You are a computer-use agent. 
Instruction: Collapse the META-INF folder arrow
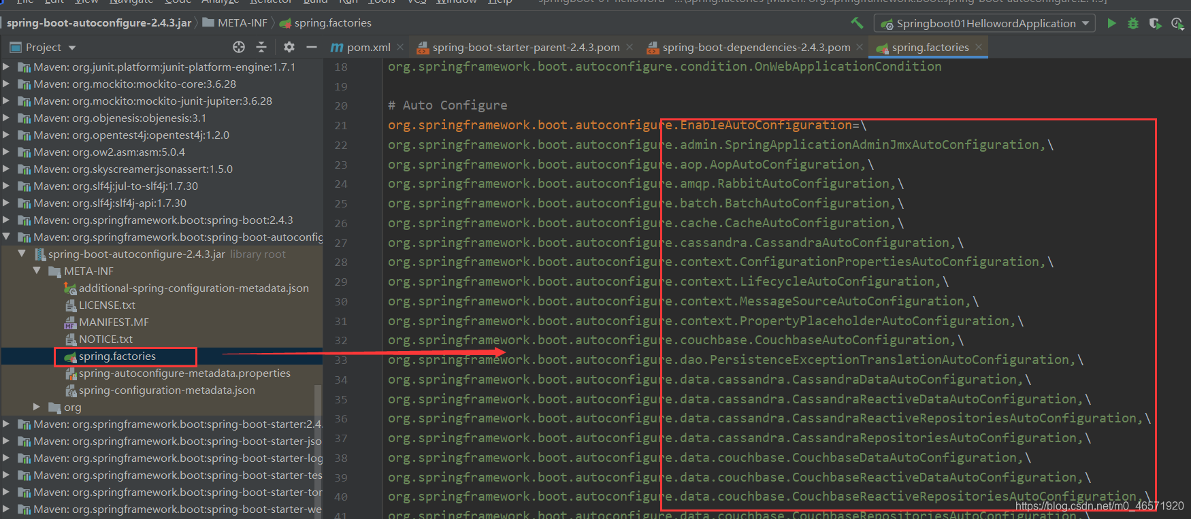(x=37, y=271)
